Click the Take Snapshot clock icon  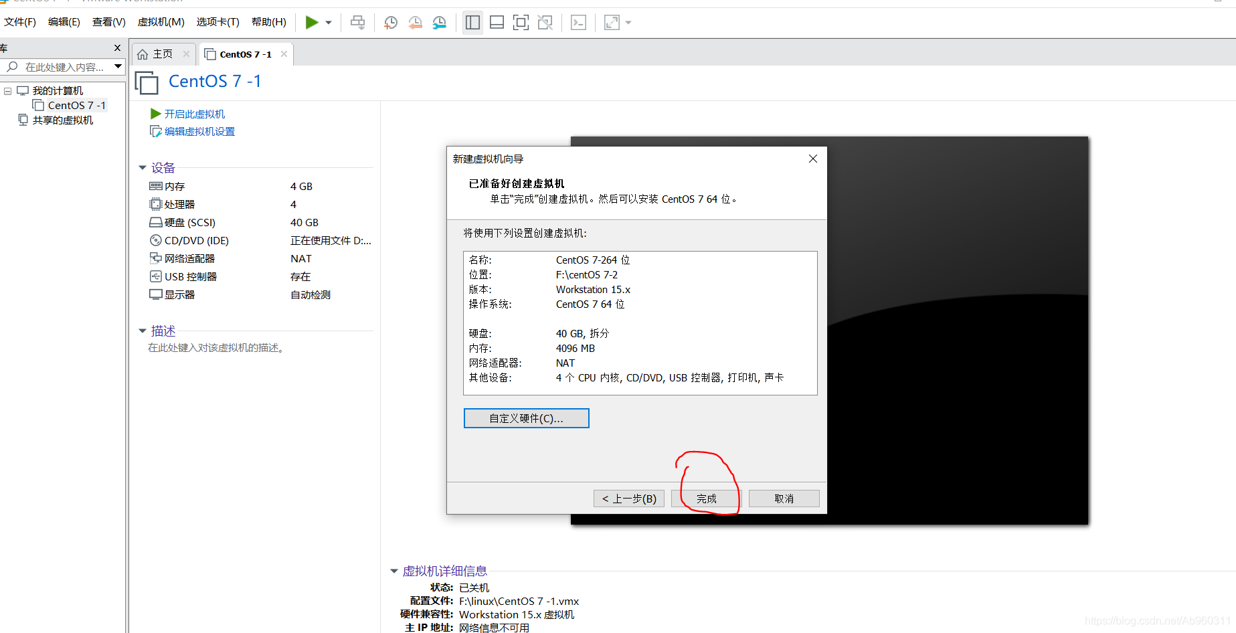(x=391, y=23)
